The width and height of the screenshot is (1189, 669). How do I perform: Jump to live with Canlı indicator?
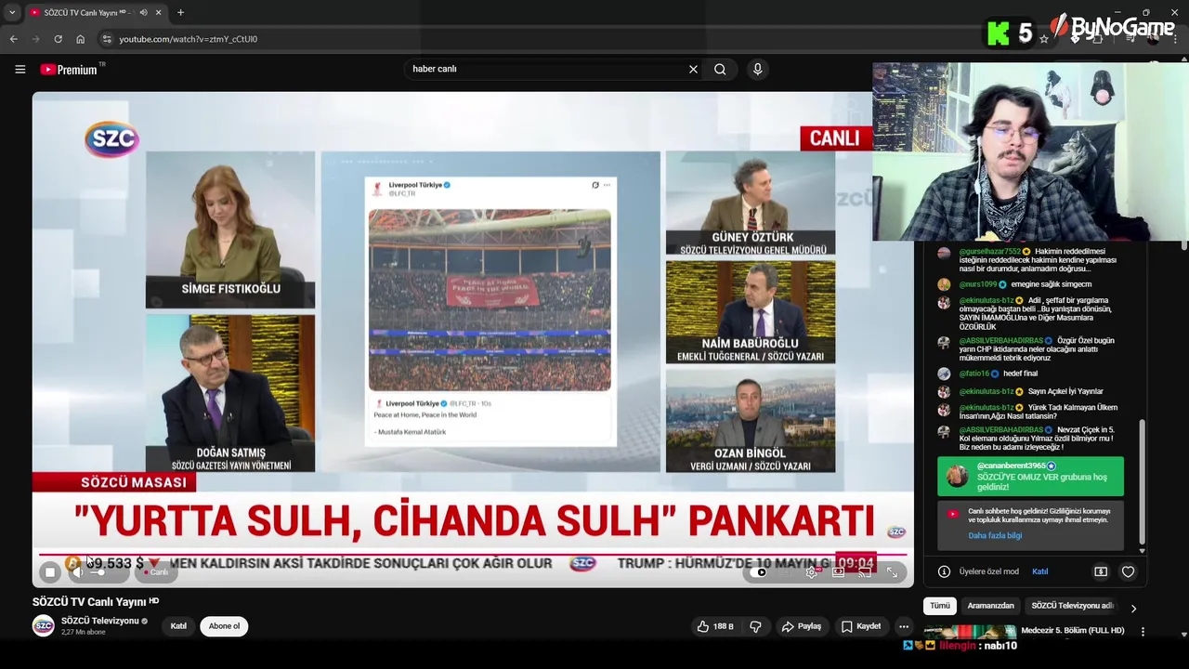click(x=156, y=572)
